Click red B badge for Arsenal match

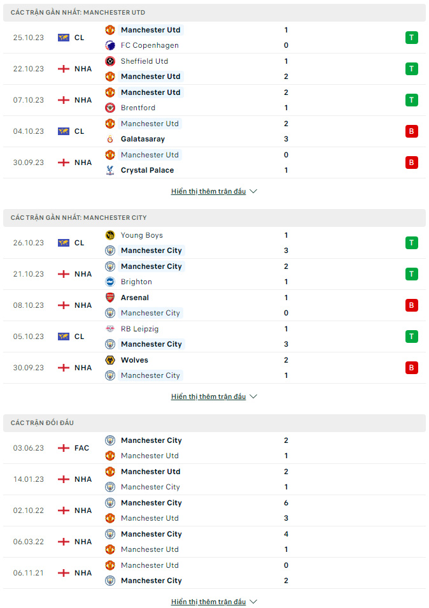(412, 305)
